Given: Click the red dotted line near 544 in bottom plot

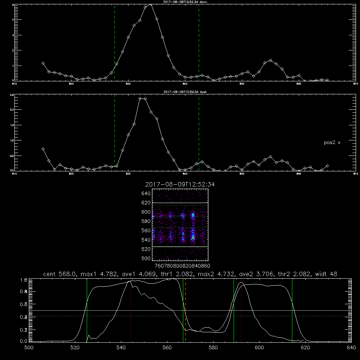Looking at the screenshot, I should [130, 311].
